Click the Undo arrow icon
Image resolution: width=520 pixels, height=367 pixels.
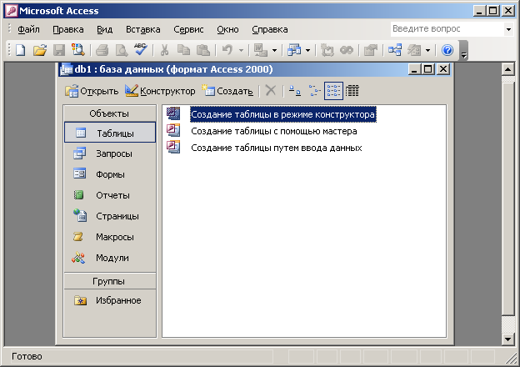coord(227,50)
